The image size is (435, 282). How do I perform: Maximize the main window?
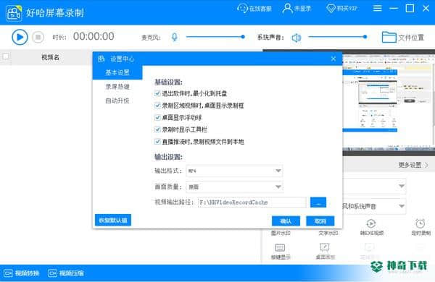coord(410,8)
